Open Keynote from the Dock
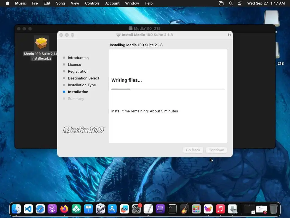290x218 pixels. click(x=88, y=209)
